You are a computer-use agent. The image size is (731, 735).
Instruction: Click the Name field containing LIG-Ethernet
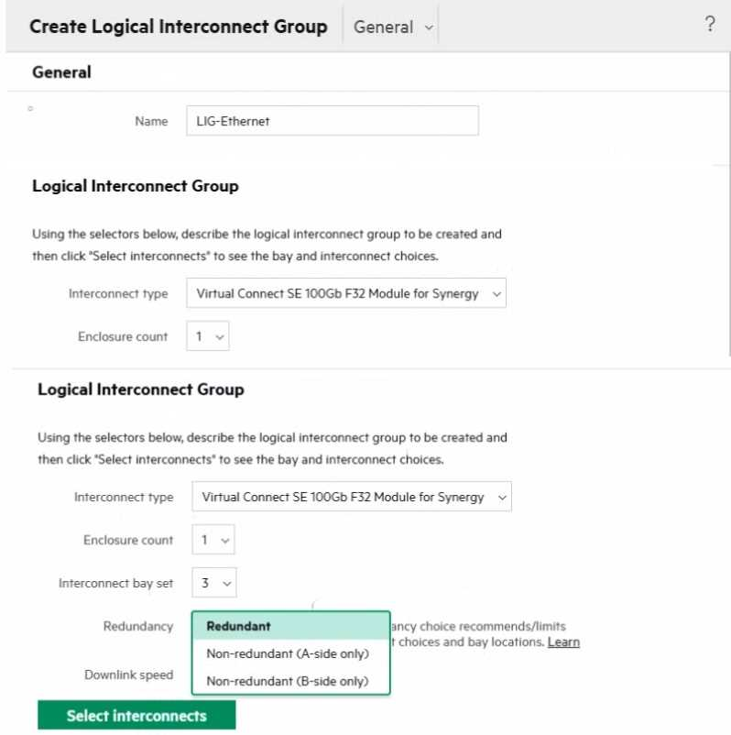click(x=332, y=121)
